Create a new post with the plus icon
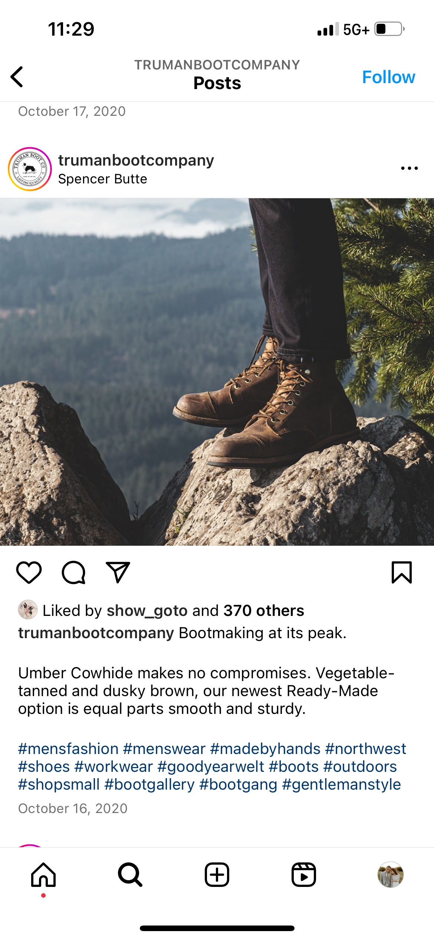 217,875
